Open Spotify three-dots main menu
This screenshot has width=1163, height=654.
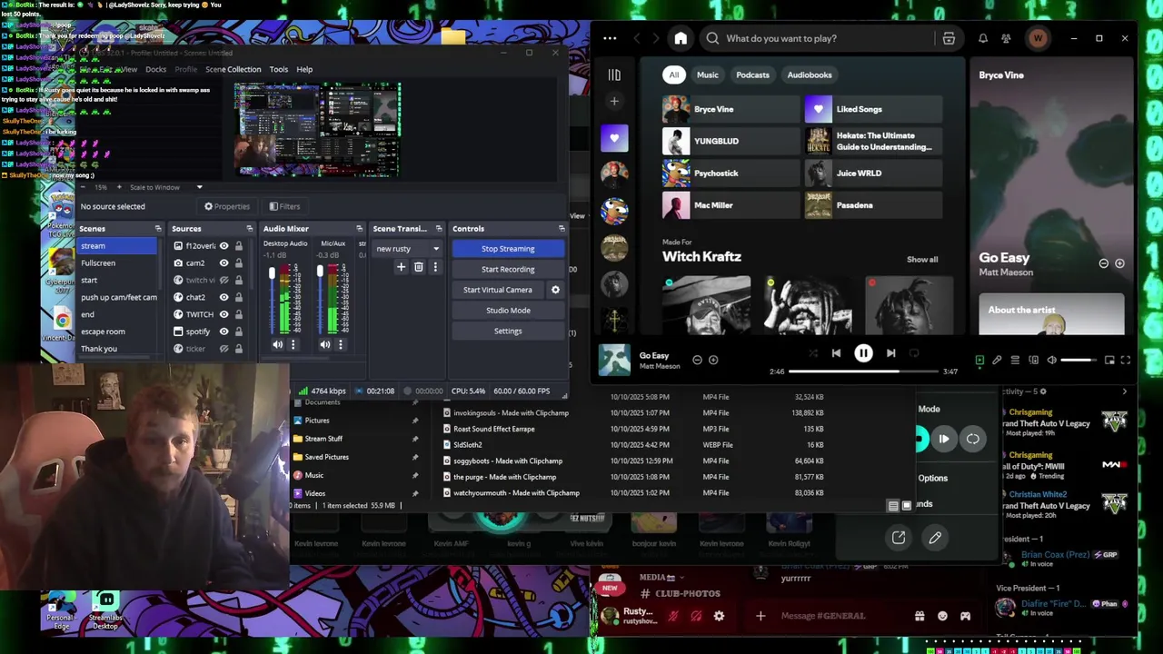[x=610, y=38]
